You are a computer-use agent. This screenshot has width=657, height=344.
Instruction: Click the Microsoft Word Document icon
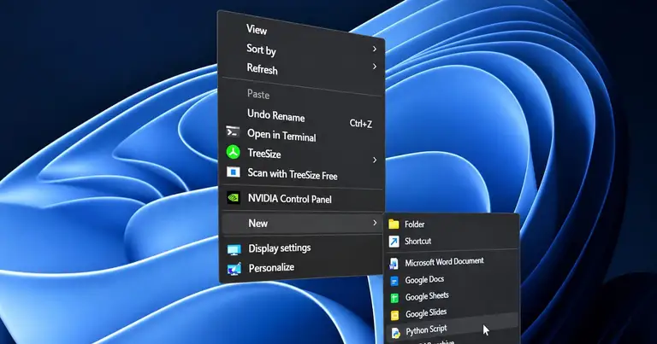coord(394,263)
